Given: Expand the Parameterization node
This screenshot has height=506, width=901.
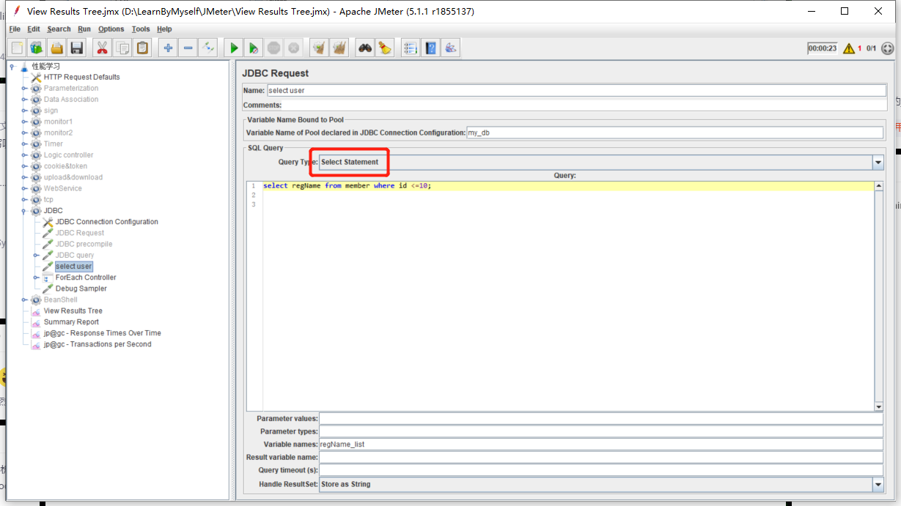Looking at the screenshot, I should 24,89.
